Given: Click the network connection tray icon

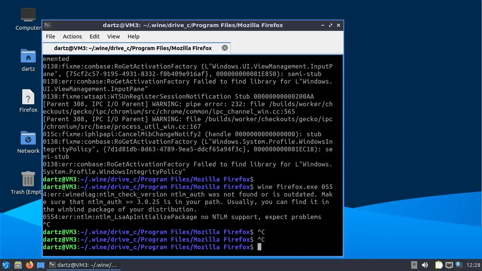Looking at the screenshot, I should tap(449, 265).
